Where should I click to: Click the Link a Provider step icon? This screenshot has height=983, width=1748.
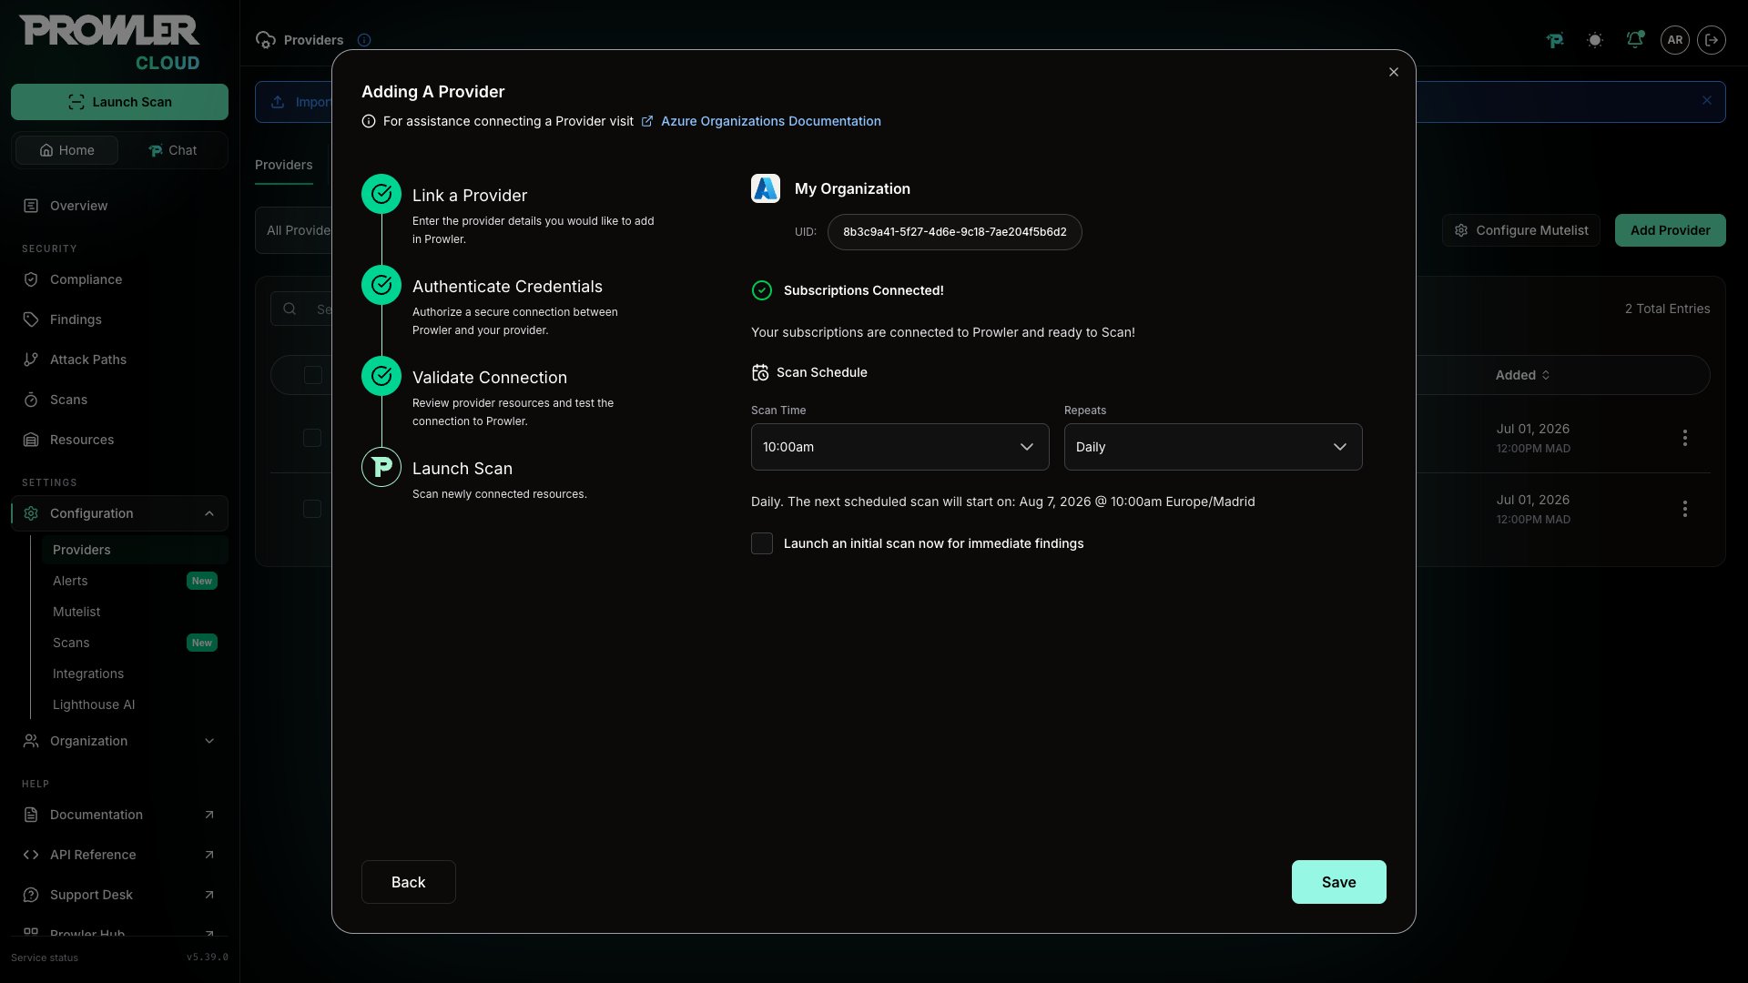381,194
